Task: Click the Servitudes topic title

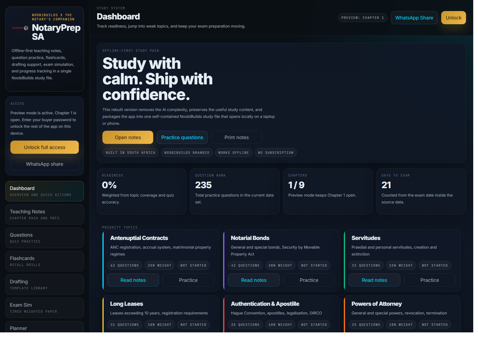Action: (x=366, y=238)
